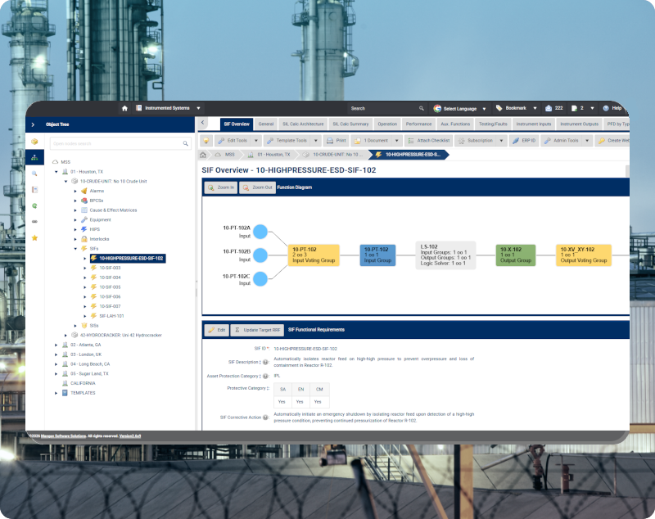Switch to the Testing/Faults tab
Image resolution: width=655 pixels, height=519 pixels.
[x=493, y=124]
